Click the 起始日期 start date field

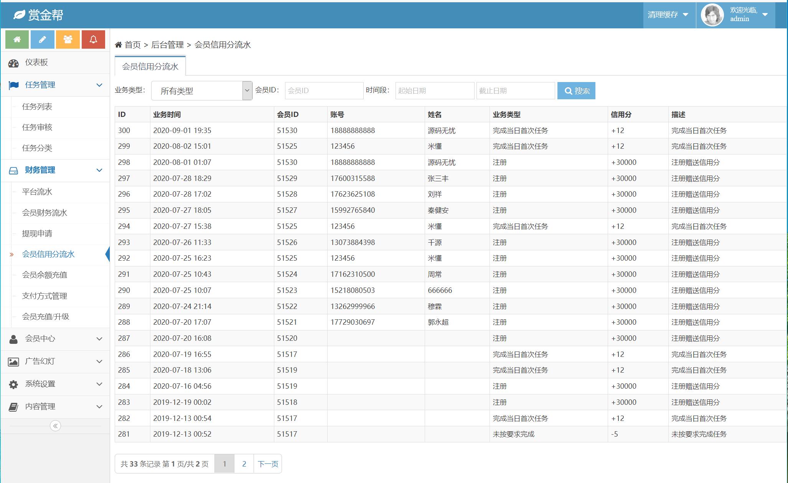tap(434, 91)
